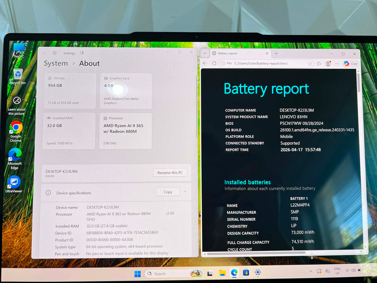The width and height of the screenshot is (377, 283).
Task: Open File Explorer from taskbar
Action: [222, 273]
